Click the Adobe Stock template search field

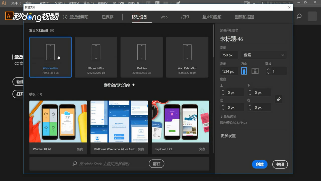point(109,164)
